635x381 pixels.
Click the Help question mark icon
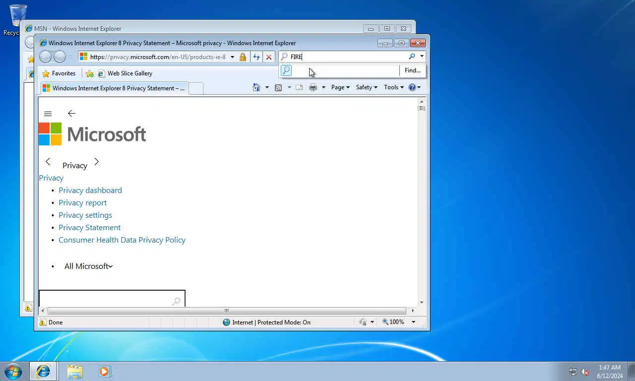point(412,87)
